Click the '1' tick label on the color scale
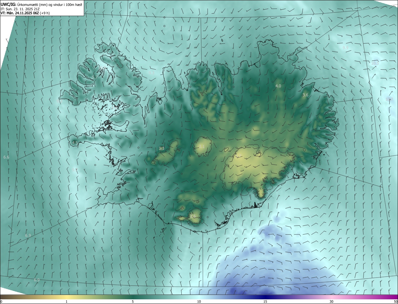This screenshot has height=304, width=398. click(67, 302)
